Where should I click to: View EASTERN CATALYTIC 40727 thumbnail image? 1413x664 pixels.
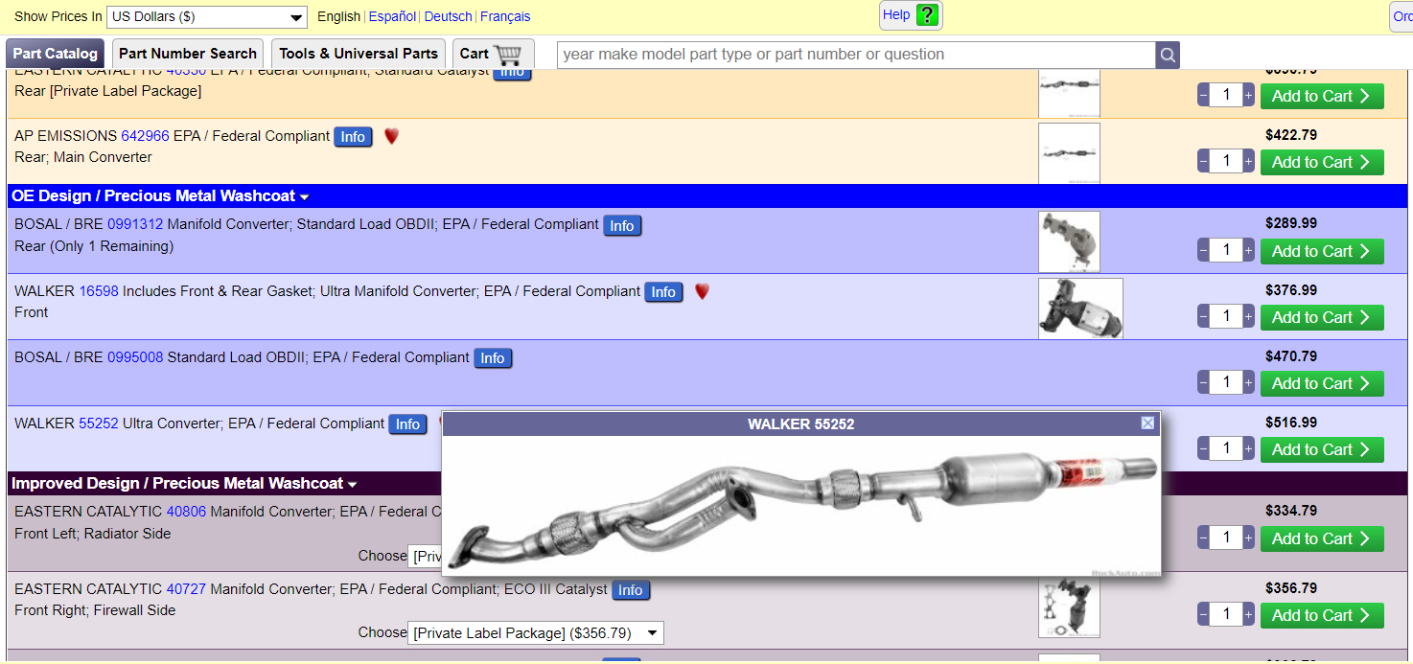1069,607
